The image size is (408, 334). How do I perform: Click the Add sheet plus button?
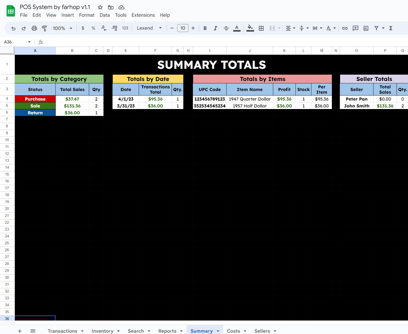pyautogui.click(x=20, y=331)
